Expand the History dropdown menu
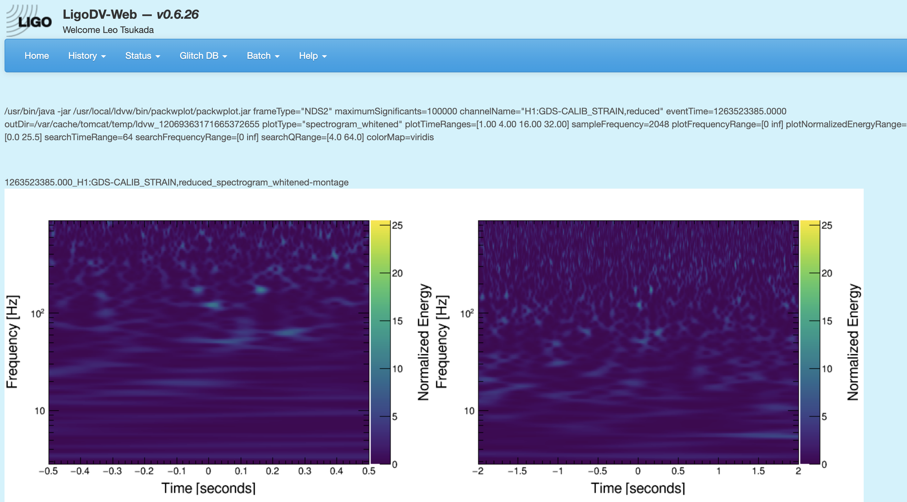907x502 pixels. (x=87, y=56)
